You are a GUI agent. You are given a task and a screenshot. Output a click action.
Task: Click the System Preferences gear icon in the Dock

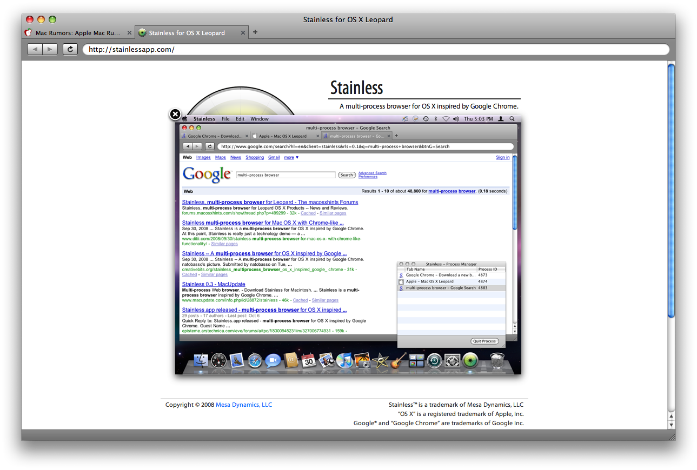click(452, 360)
